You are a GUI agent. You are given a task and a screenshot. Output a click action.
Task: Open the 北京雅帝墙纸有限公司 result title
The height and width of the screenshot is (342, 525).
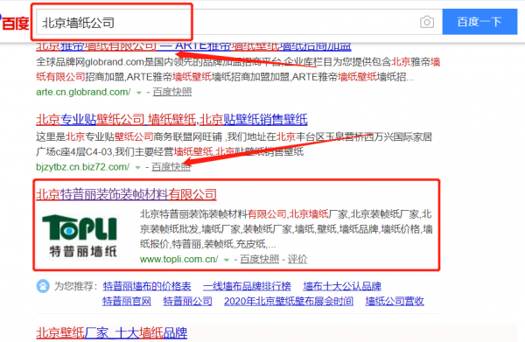[193, 45]
